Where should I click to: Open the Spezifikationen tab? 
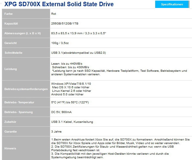coord(172,4)
